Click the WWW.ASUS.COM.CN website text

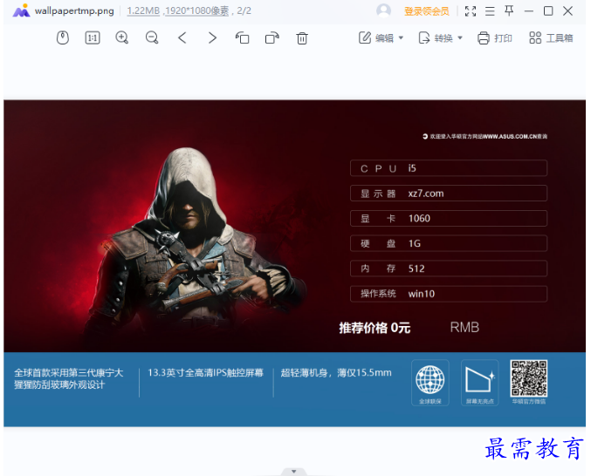[x=510, y=136]
